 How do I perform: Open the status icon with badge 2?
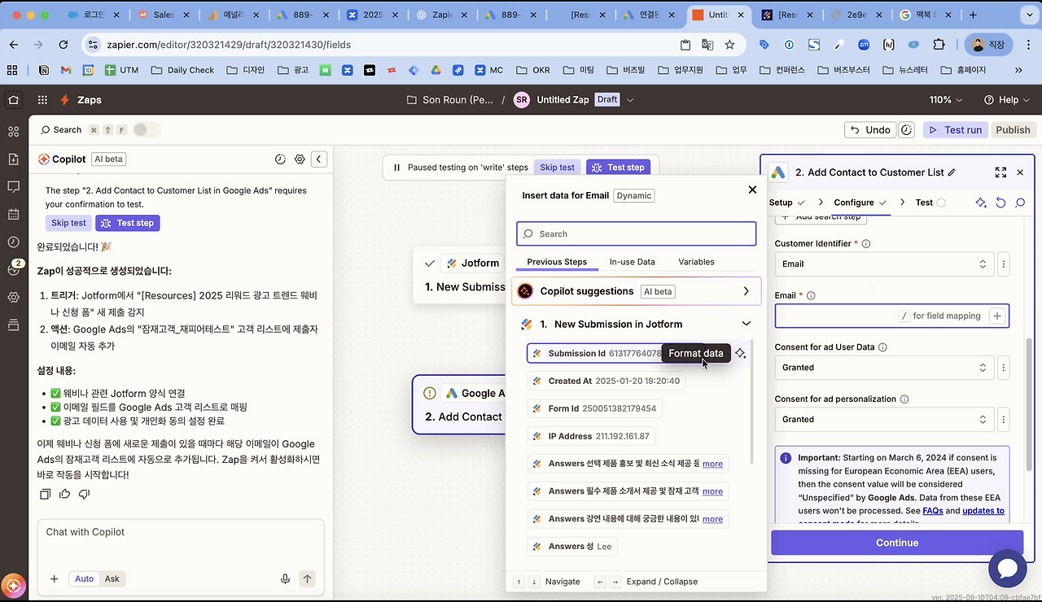[13, 268]
